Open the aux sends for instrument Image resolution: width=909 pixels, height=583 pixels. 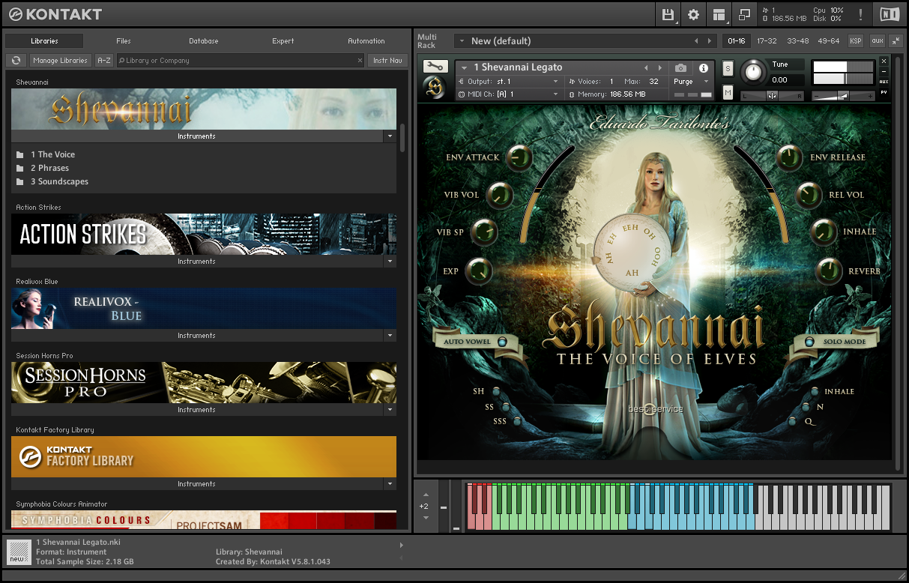pos(884,82)
